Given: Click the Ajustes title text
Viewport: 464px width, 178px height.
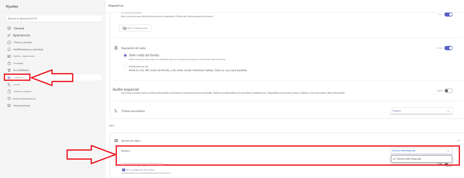Looking at the screenshot, I should tap(12, 6).
